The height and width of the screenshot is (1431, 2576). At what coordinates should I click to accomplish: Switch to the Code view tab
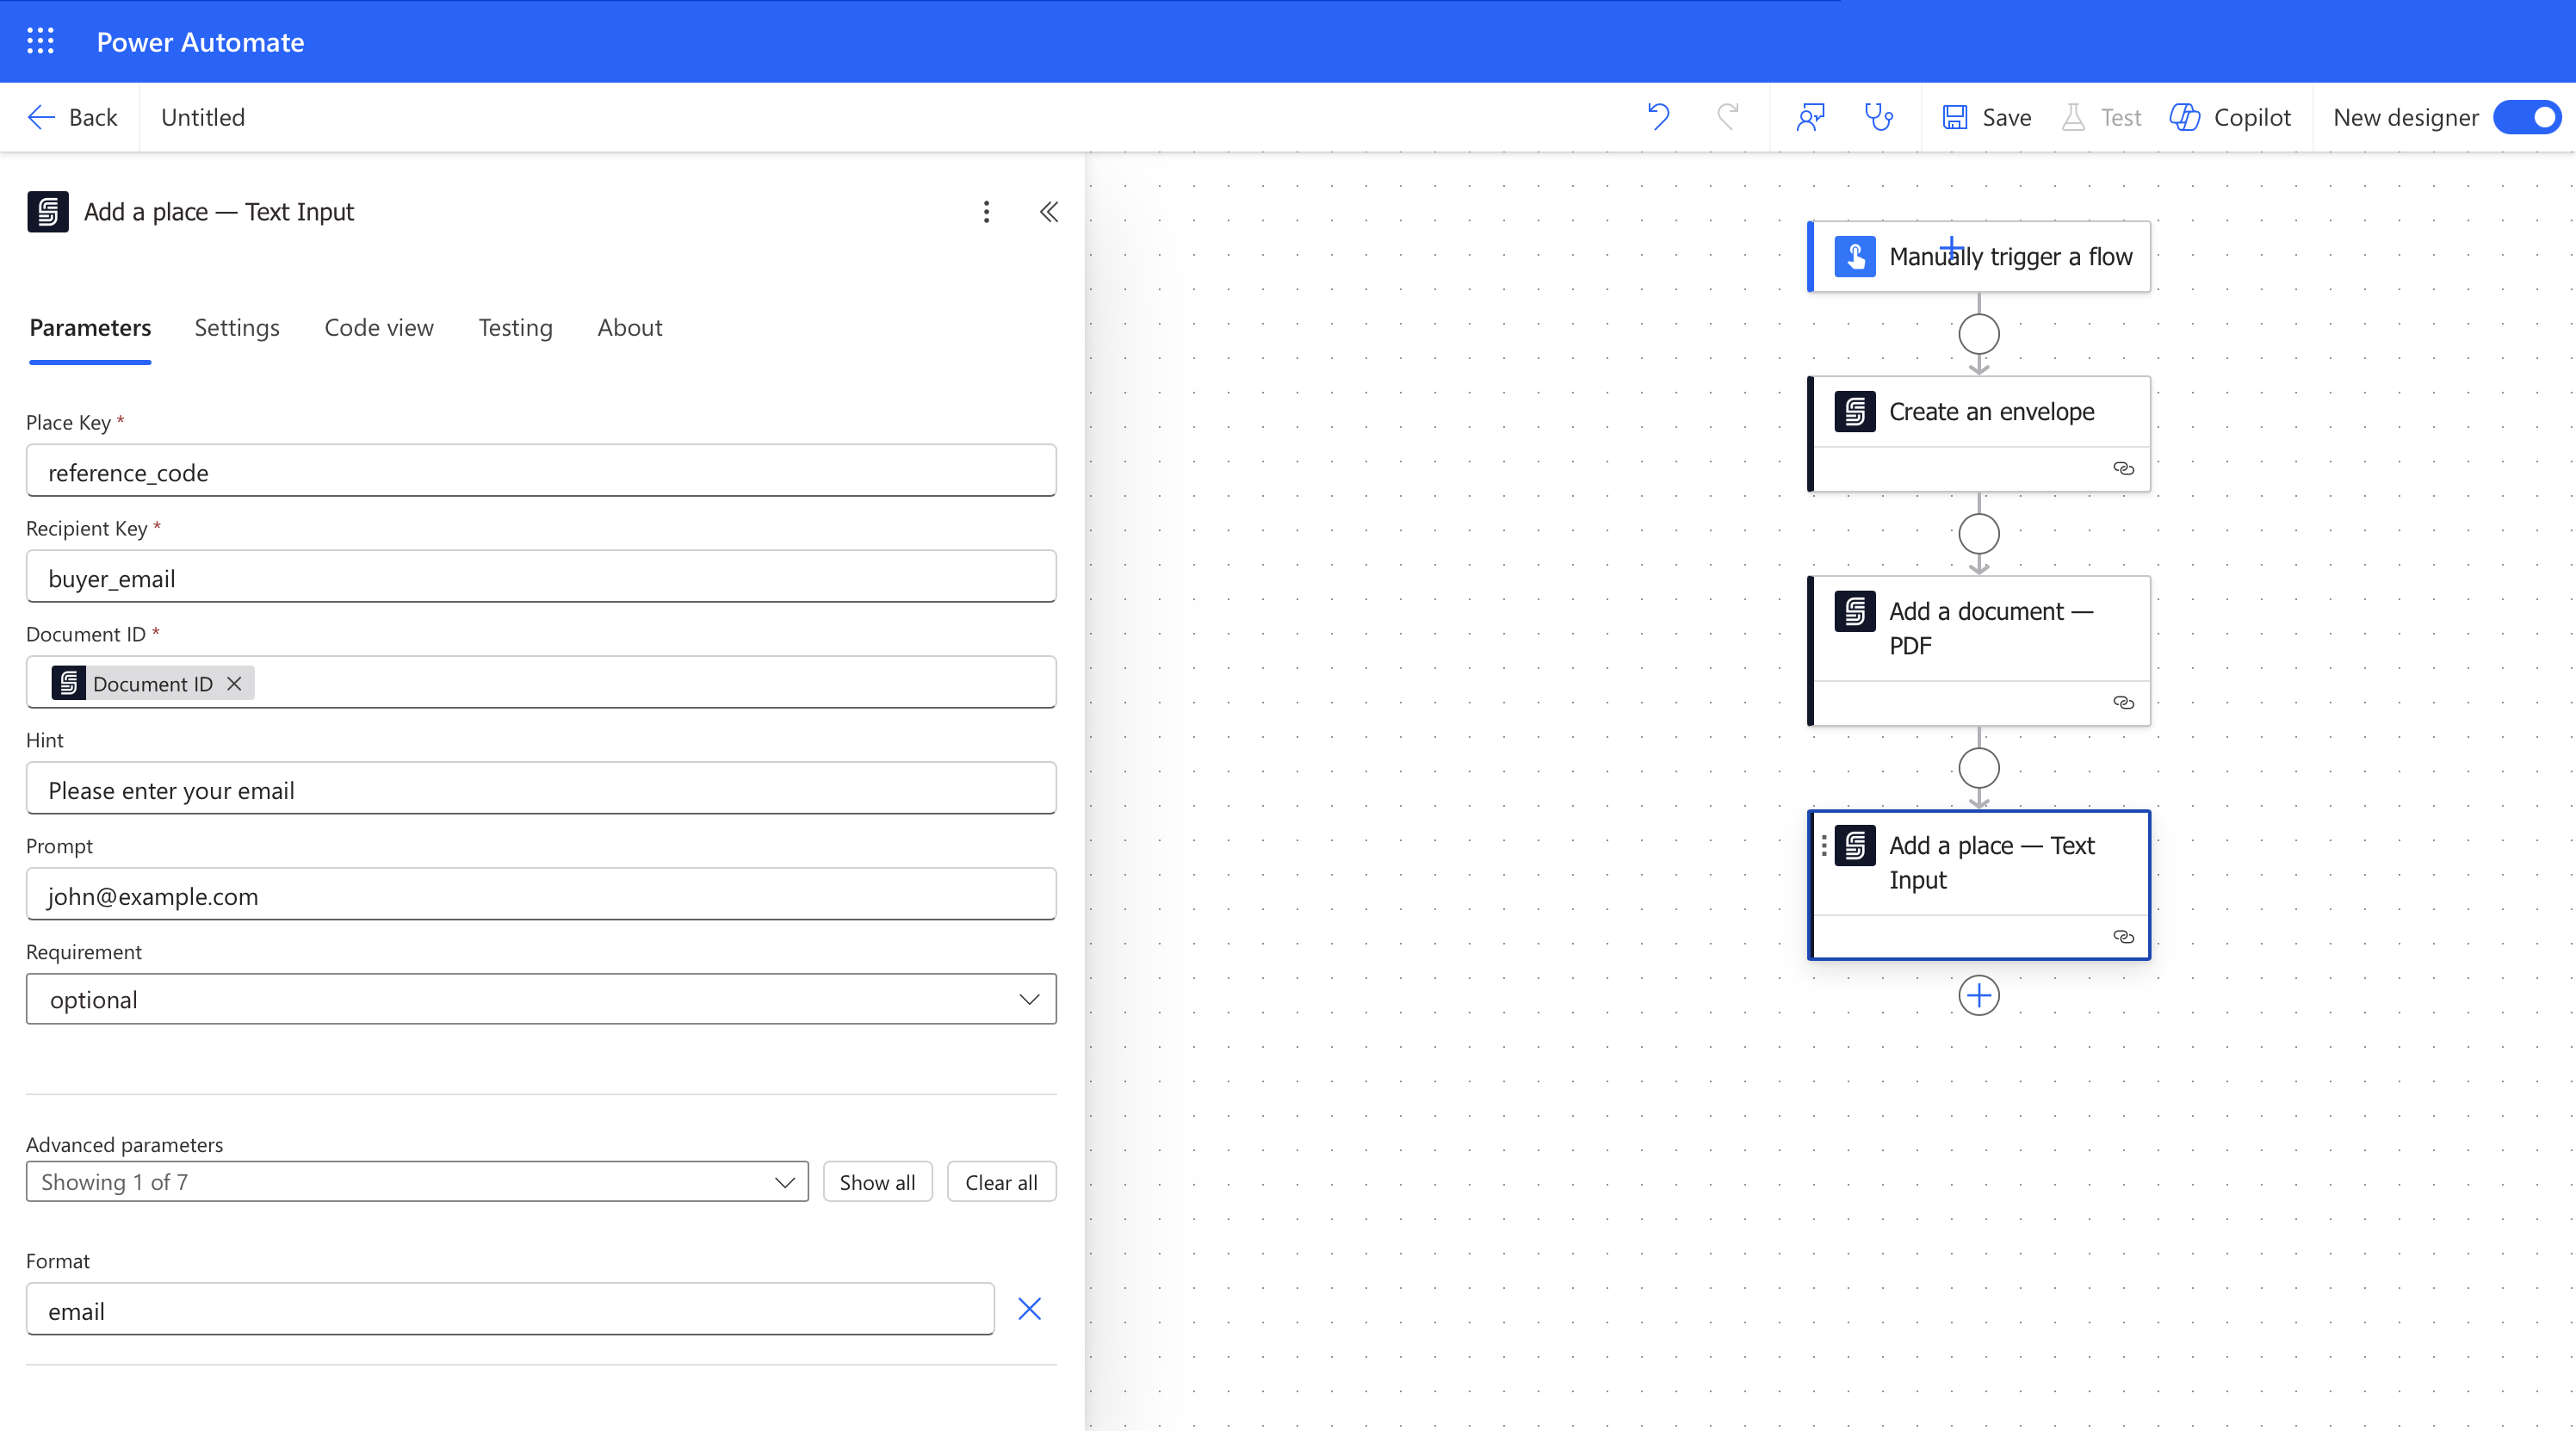[x=379, y=328]
